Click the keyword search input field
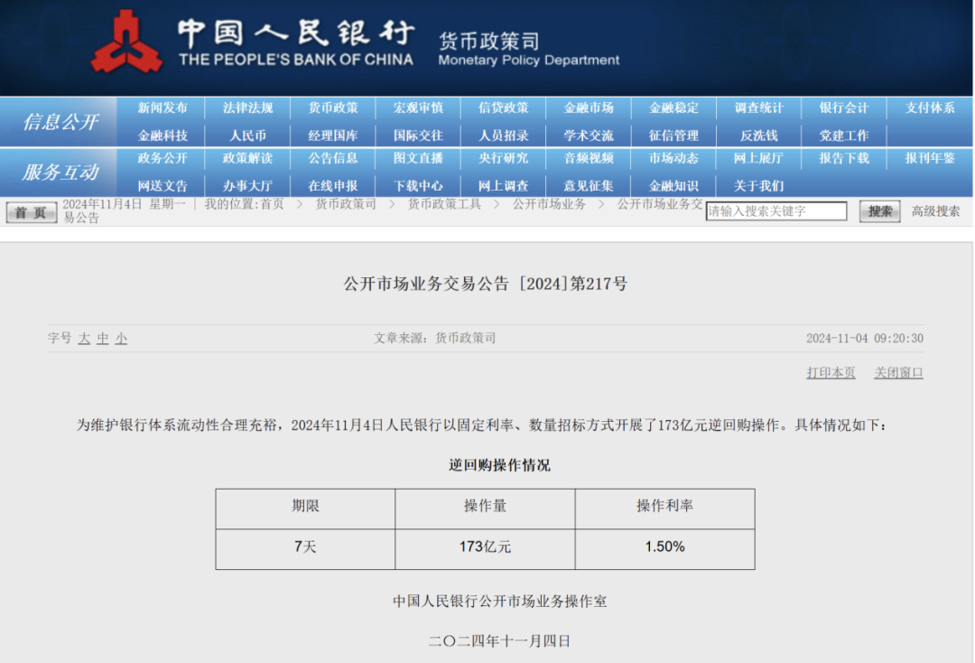Image resolution: width=975 pixels, height=663 pixels. (775, 211)
